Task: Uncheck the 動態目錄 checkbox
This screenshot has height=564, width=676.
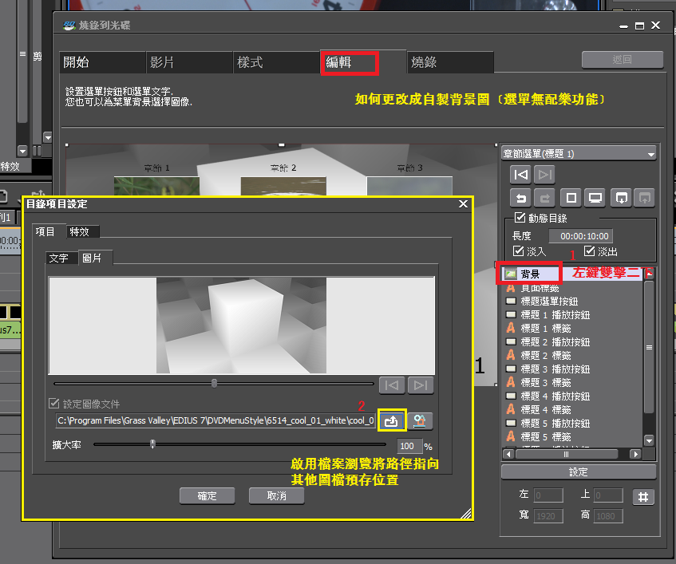Action: coord(520,219)
